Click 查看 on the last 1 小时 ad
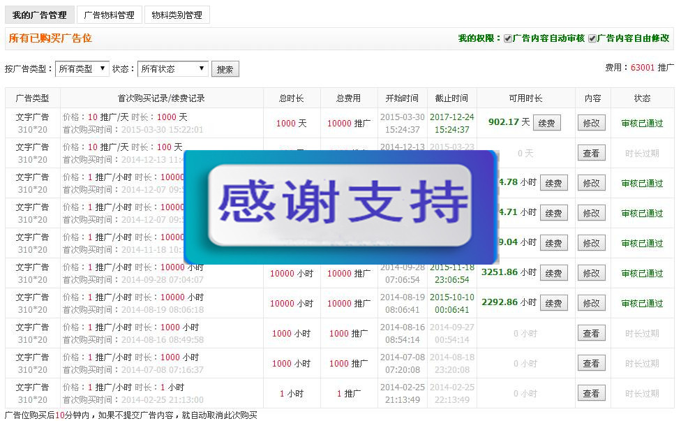Screen dimensions: 681x421 (591, 393)
